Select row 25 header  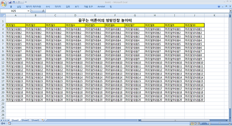tap(3, 111)
